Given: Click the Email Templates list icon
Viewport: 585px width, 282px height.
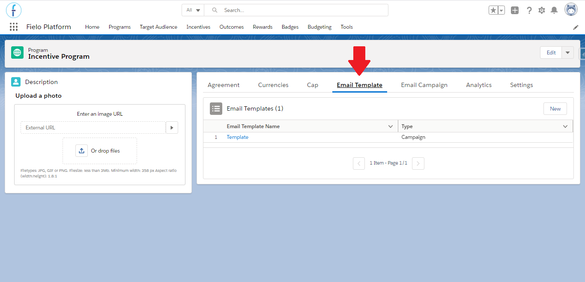Looking at the screenshot, I should coord(216,109).
